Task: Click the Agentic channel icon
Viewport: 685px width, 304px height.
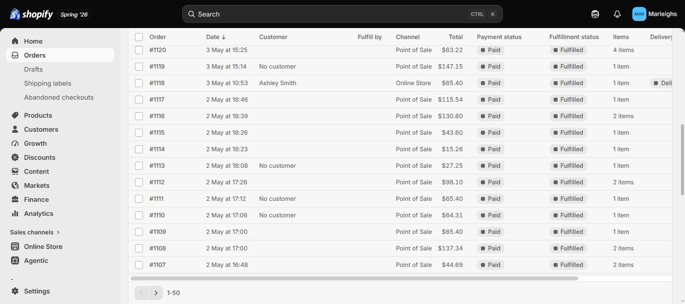Action: coord(15,260)
